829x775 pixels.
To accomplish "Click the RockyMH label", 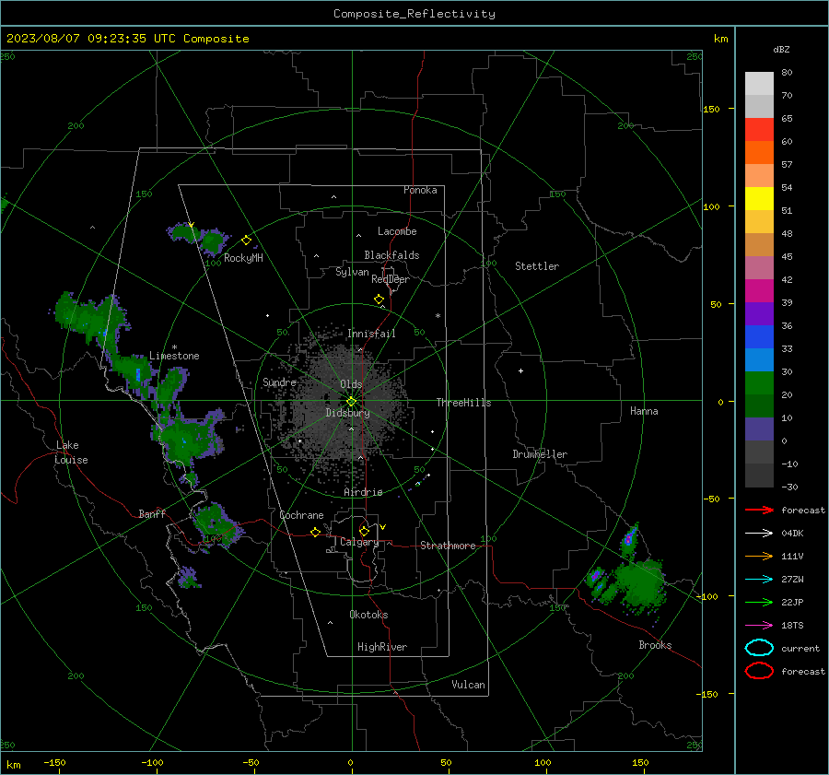I will [x=243, y=258].
